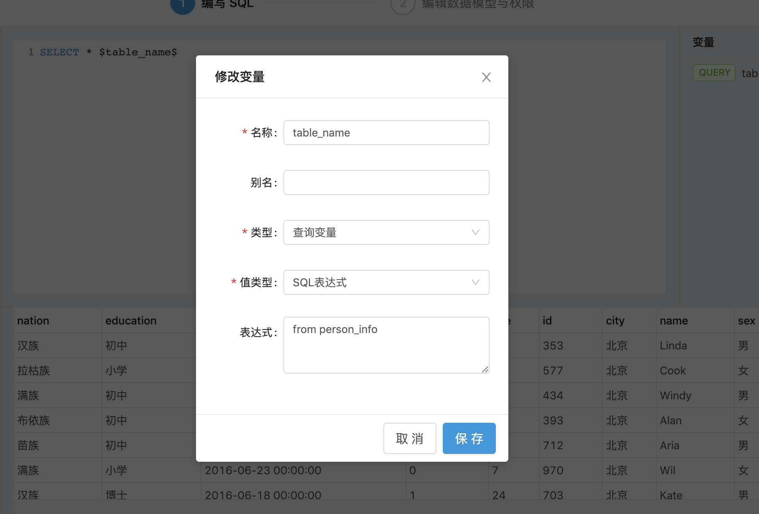Close the 修改变量 dialog with X icon
The width and height of the screenshot is (759, 514).
[x=486, y=77]
